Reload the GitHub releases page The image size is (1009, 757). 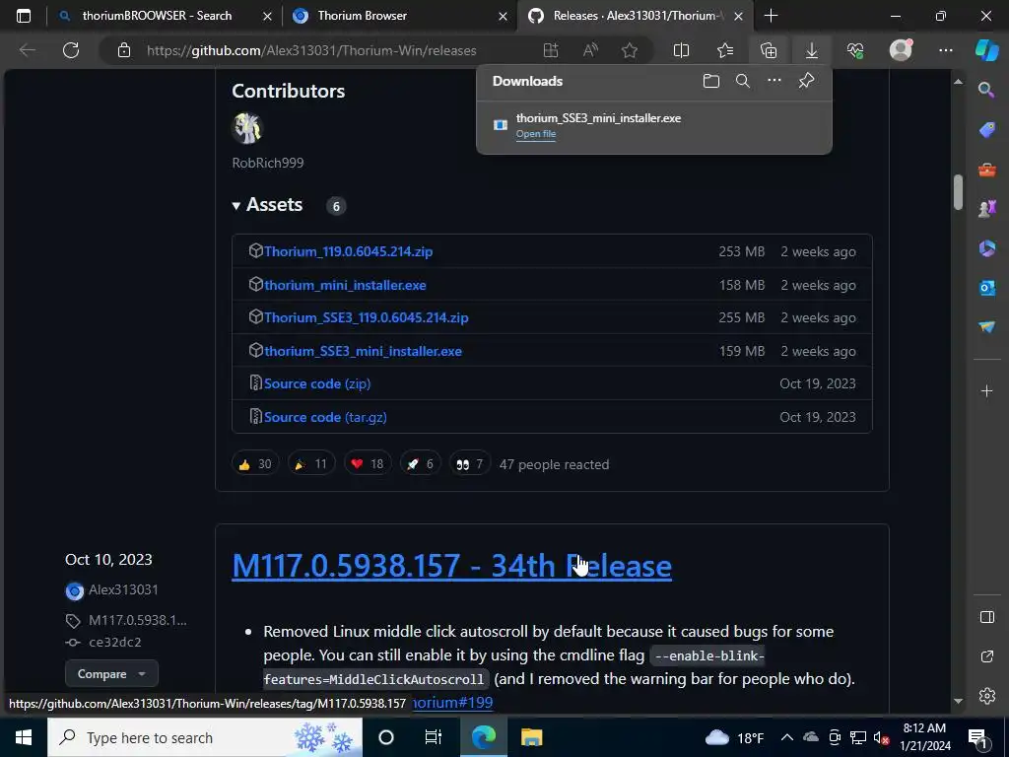coord(71,50)
